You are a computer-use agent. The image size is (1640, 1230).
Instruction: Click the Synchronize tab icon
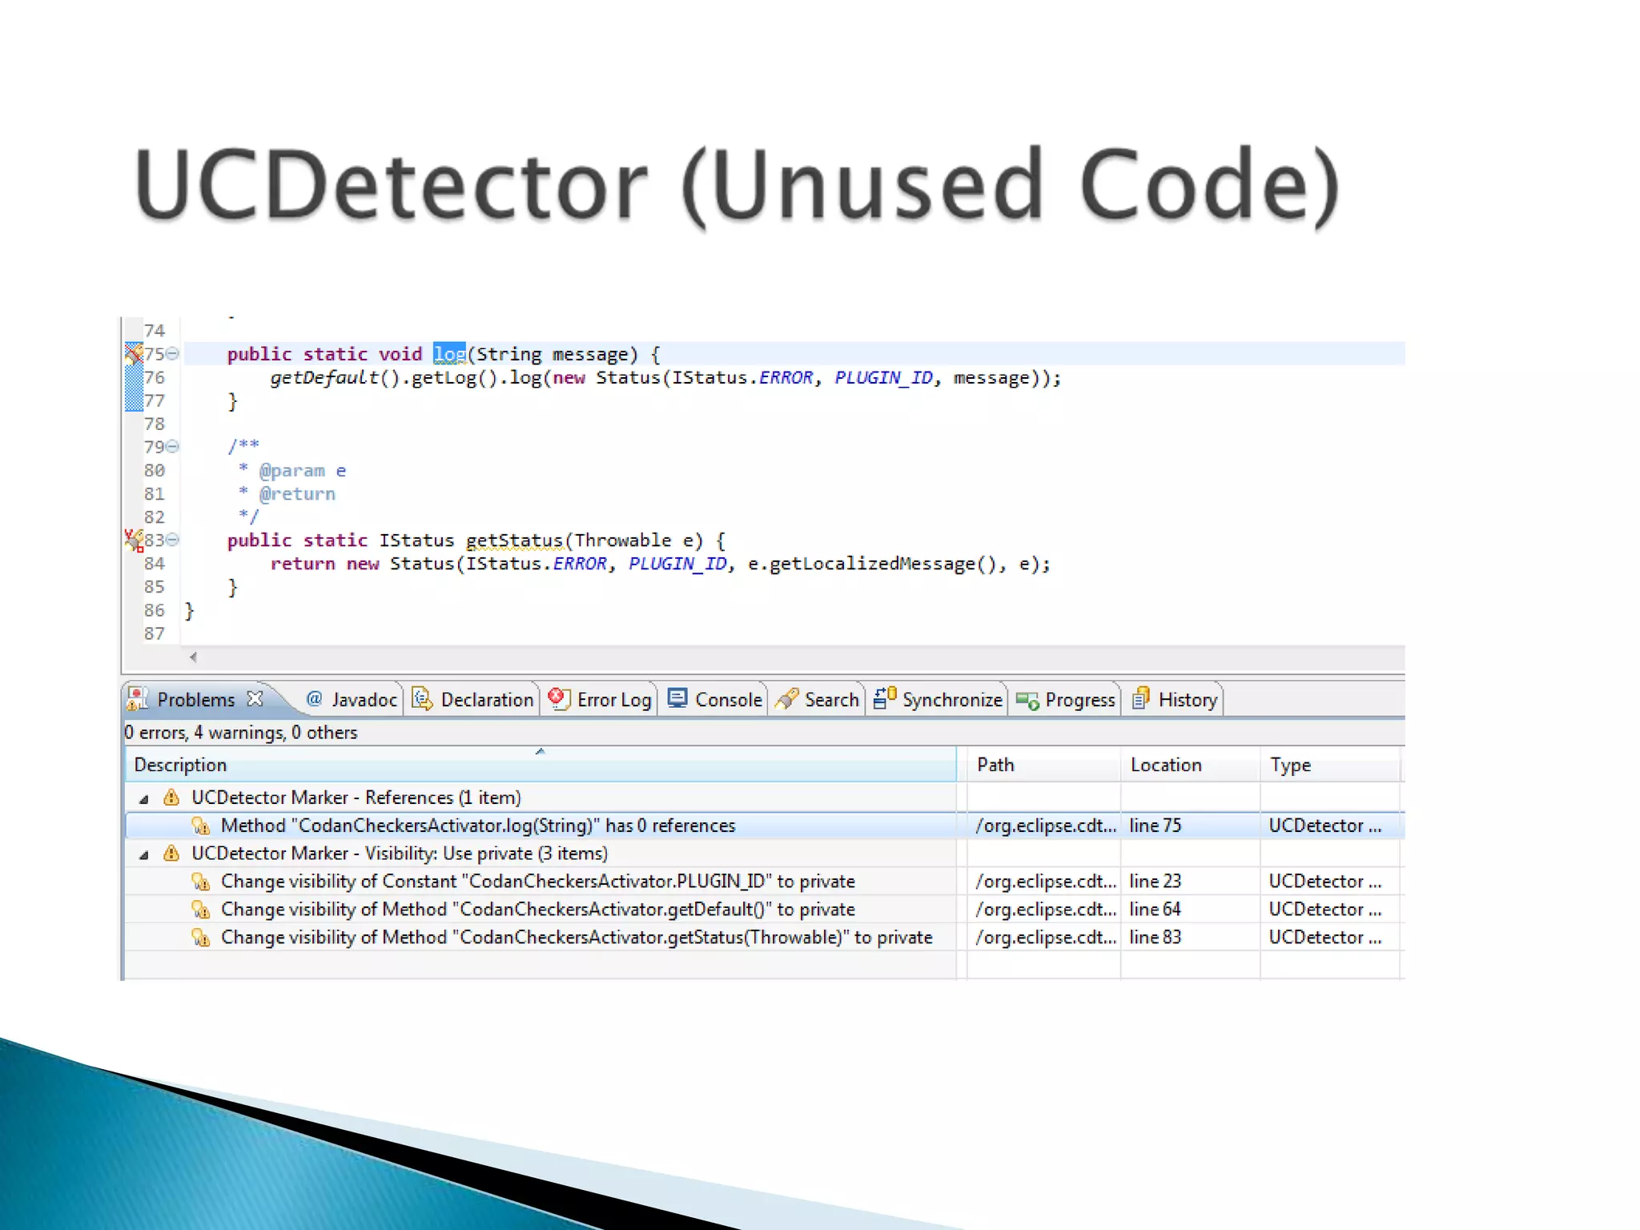[884, 698]
